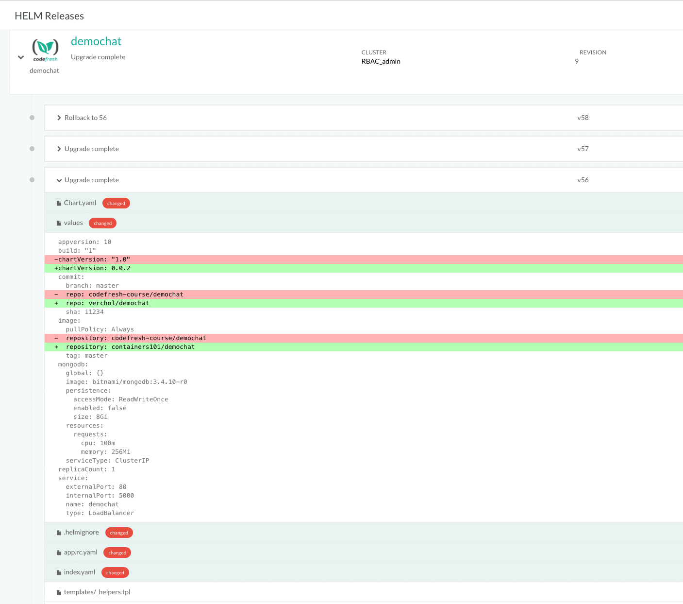Click the file icon beside app.rc.yaml

click(x=59, y=553)
